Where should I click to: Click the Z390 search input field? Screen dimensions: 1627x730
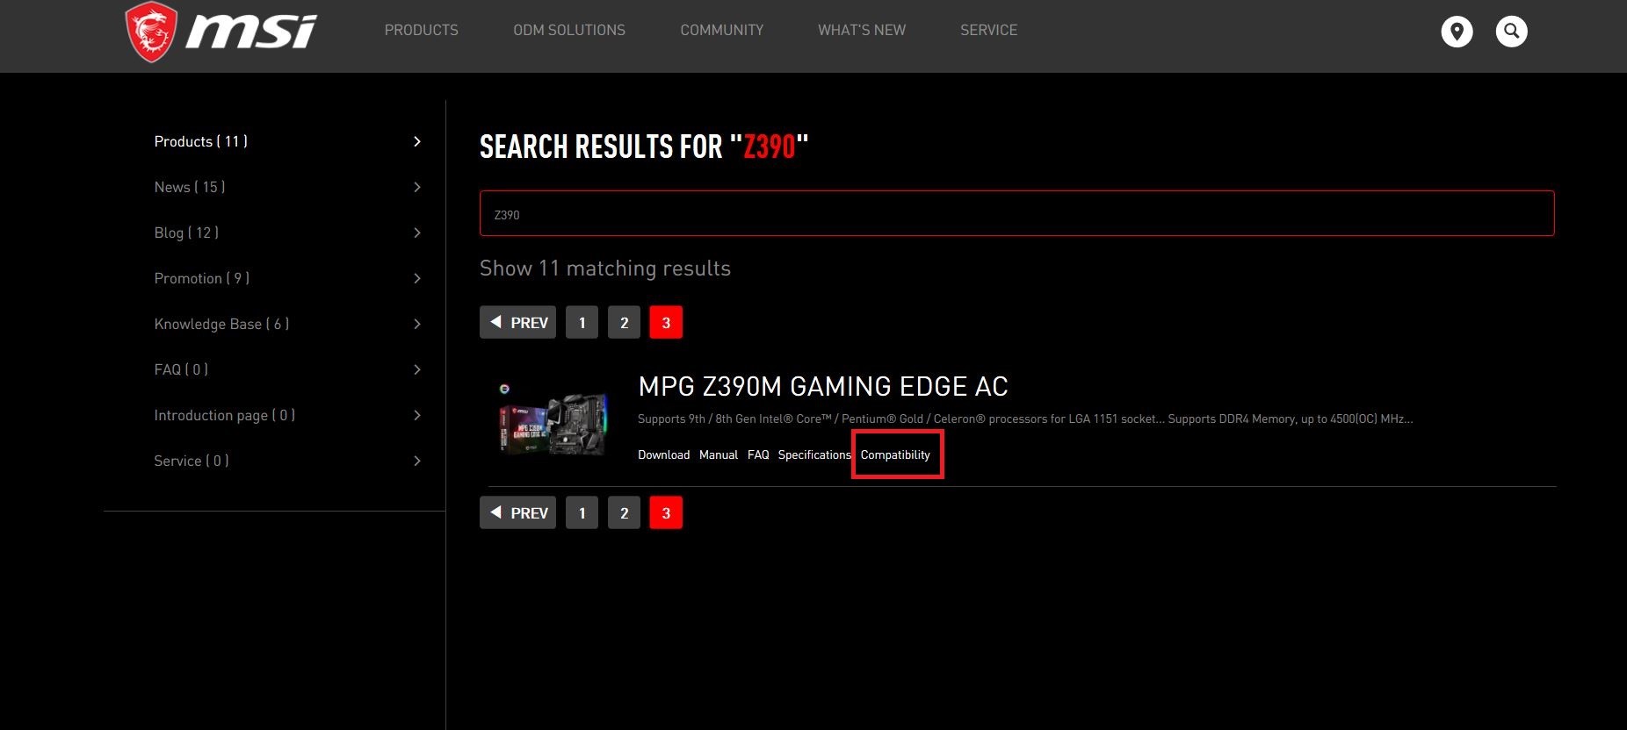pos(1016,213)
